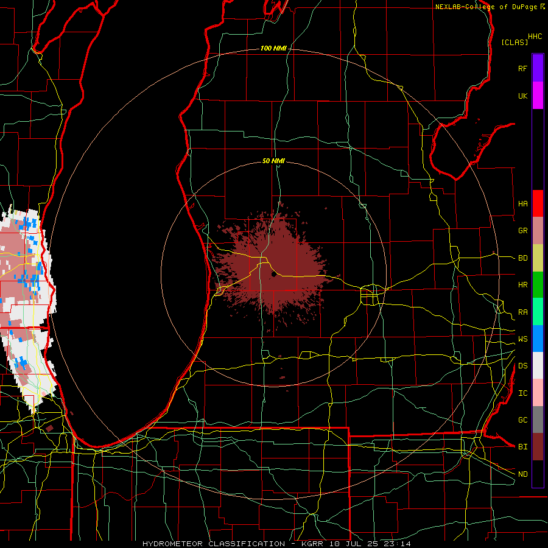548x548 pixels.
Task: Click the [CLAS] legend header
Action: coord(515,42)
